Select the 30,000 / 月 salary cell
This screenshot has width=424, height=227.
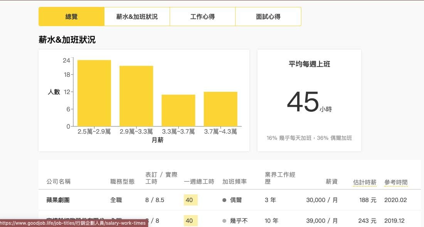pos(322,200)
